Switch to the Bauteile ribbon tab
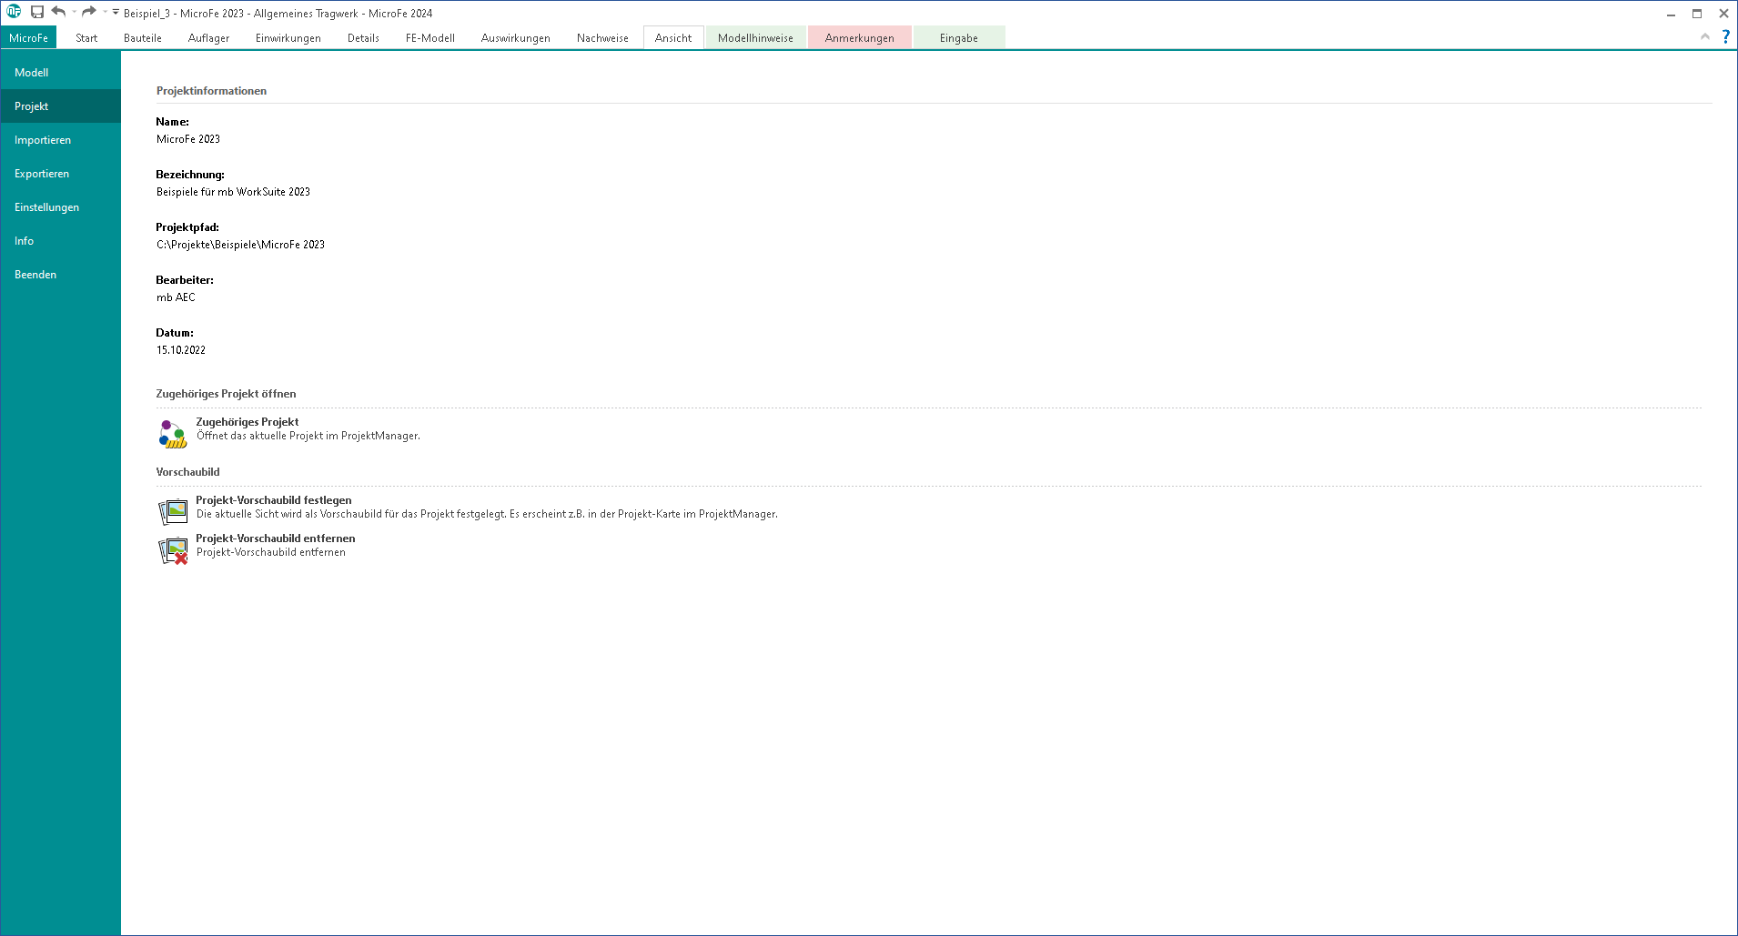1738x936 pixels. tap(143, 38)
